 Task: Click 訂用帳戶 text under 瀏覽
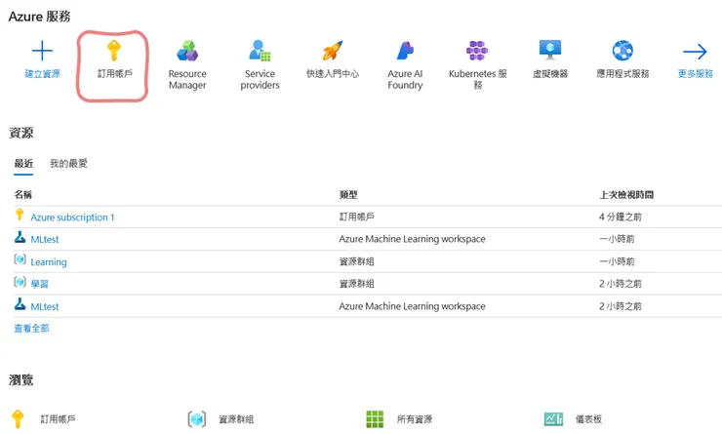[x=58, y=419]
